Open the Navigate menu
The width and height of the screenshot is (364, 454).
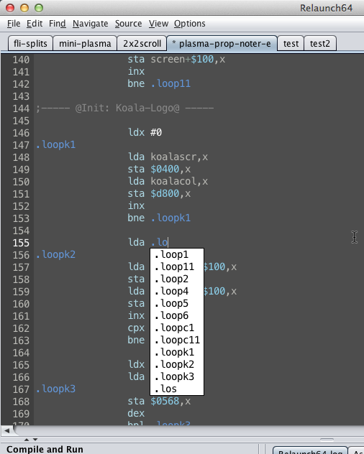coord(90,24)
